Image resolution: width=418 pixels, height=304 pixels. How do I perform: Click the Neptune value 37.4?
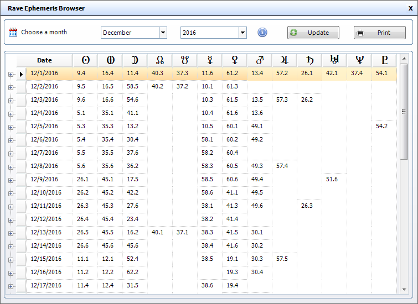(x=357, y=73)
